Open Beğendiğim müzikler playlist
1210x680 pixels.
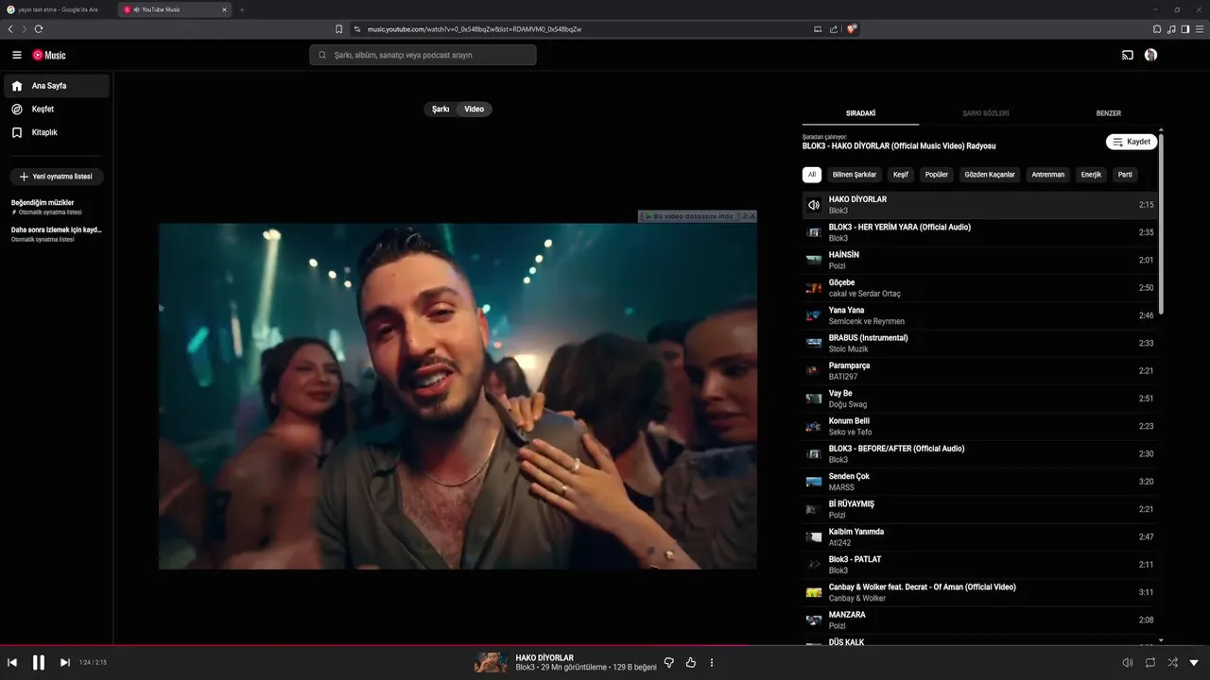point(57,207)
